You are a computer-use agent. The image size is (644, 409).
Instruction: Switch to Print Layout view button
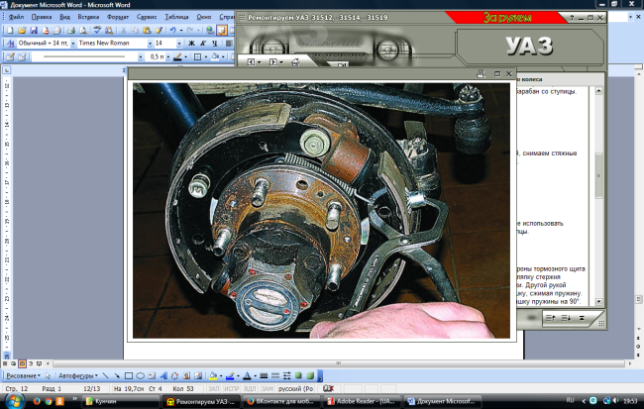22,363
